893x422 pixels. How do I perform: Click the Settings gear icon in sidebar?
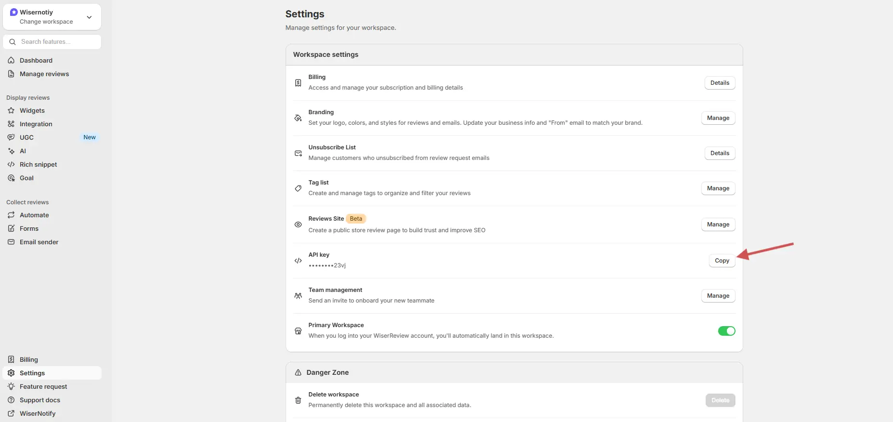[11, 373]
